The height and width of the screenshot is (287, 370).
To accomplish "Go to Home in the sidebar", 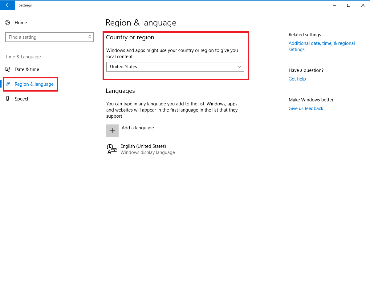I will click(x=21, y=23).
